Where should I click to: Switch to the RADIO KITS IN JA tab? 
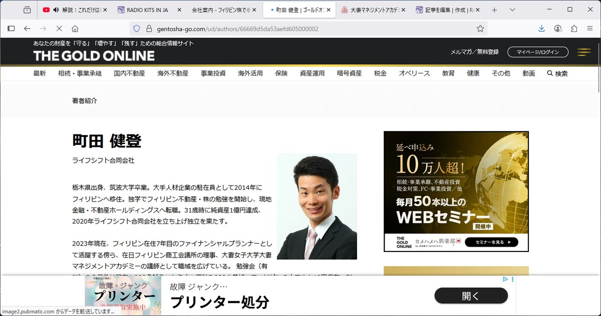point(147,10)
